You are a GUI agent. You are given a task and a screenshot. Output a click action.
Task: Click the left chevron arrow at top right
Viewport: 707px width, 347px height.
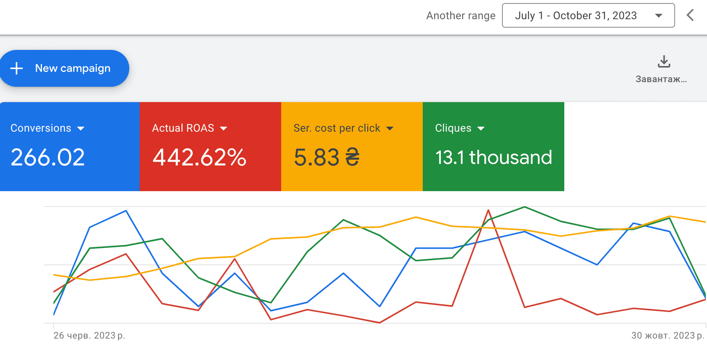coord(690,15)
